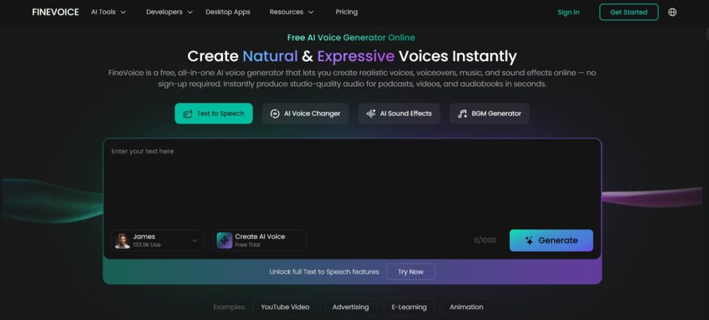Select the E-Learning example
This screenshot has width=709, height=320.
[x=409, y=307]
